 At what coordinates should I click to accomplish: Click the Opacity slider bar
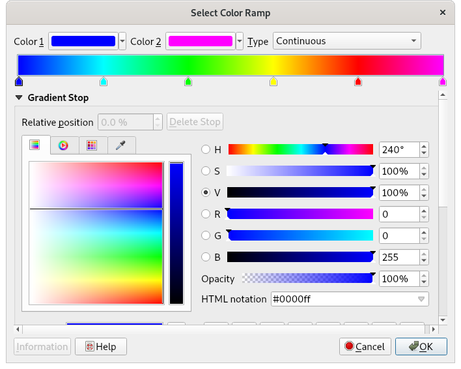307,278
